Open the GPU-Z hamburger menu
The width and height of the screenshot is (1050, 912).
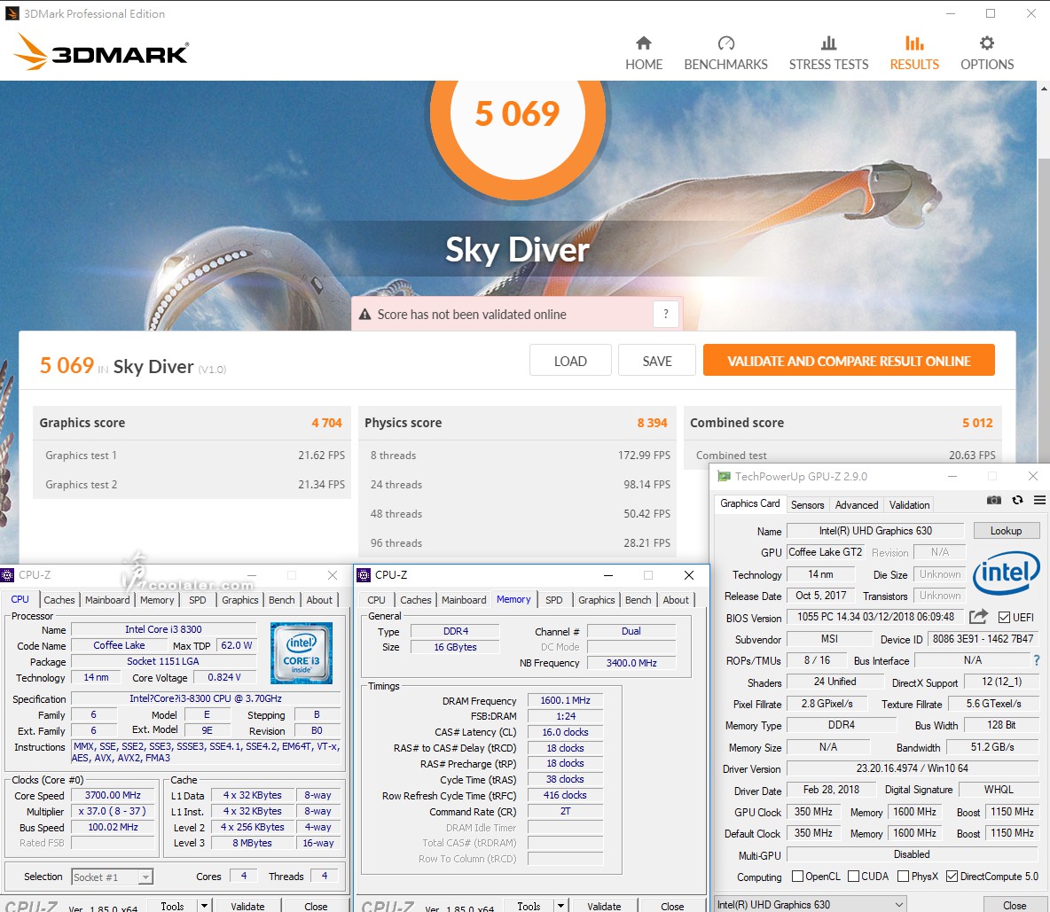tap(1039, 500)
